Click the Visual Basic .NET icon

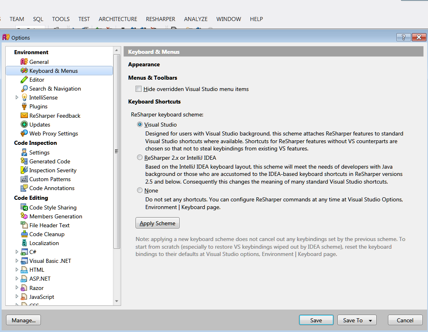(x=24, y=261)
